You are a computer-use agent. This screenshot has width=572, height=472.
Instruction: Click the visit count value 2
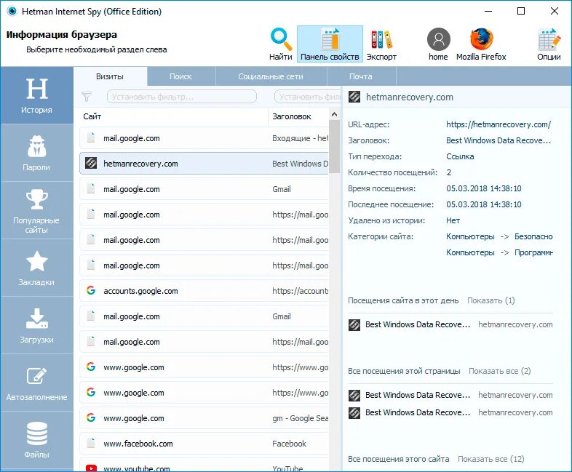click(x=449, y=173)
